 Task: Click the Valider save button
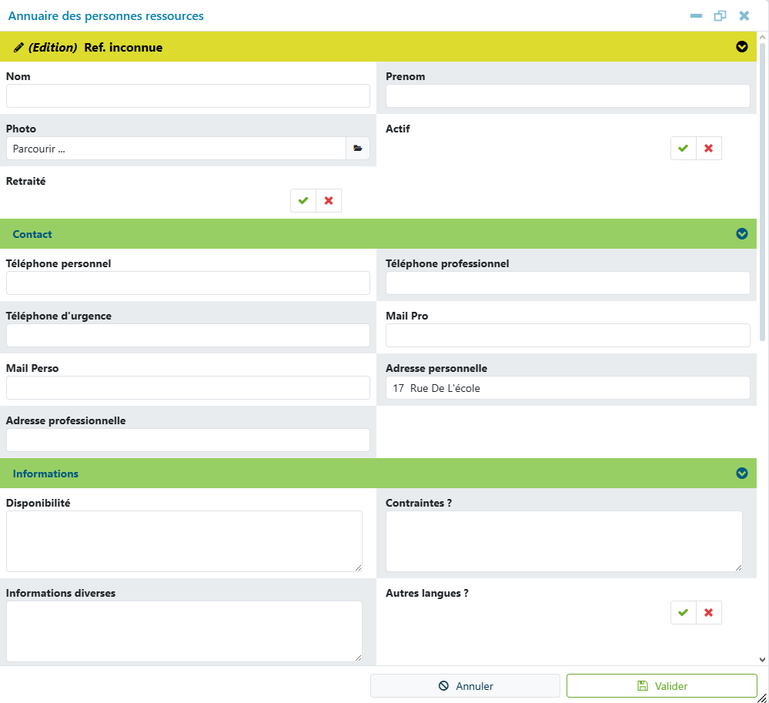tap(661, 685)
